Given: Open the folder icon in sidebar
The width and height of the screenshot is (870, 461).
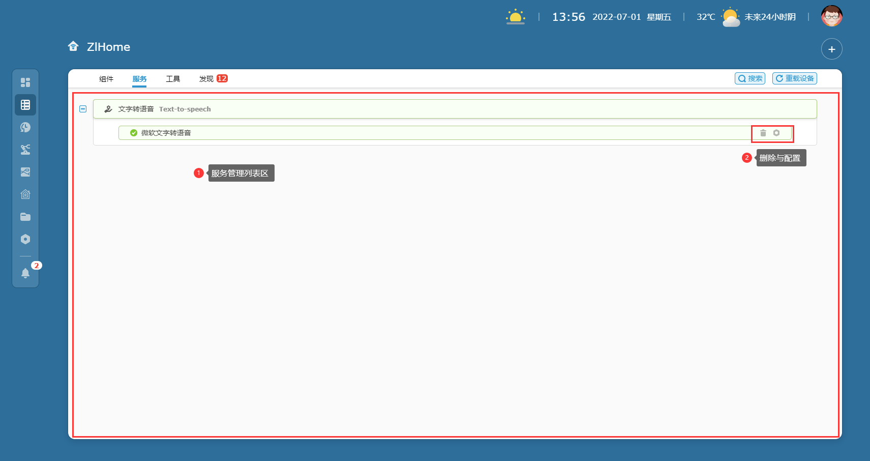Looking at the screenshot, I should [x=25, y=217].
